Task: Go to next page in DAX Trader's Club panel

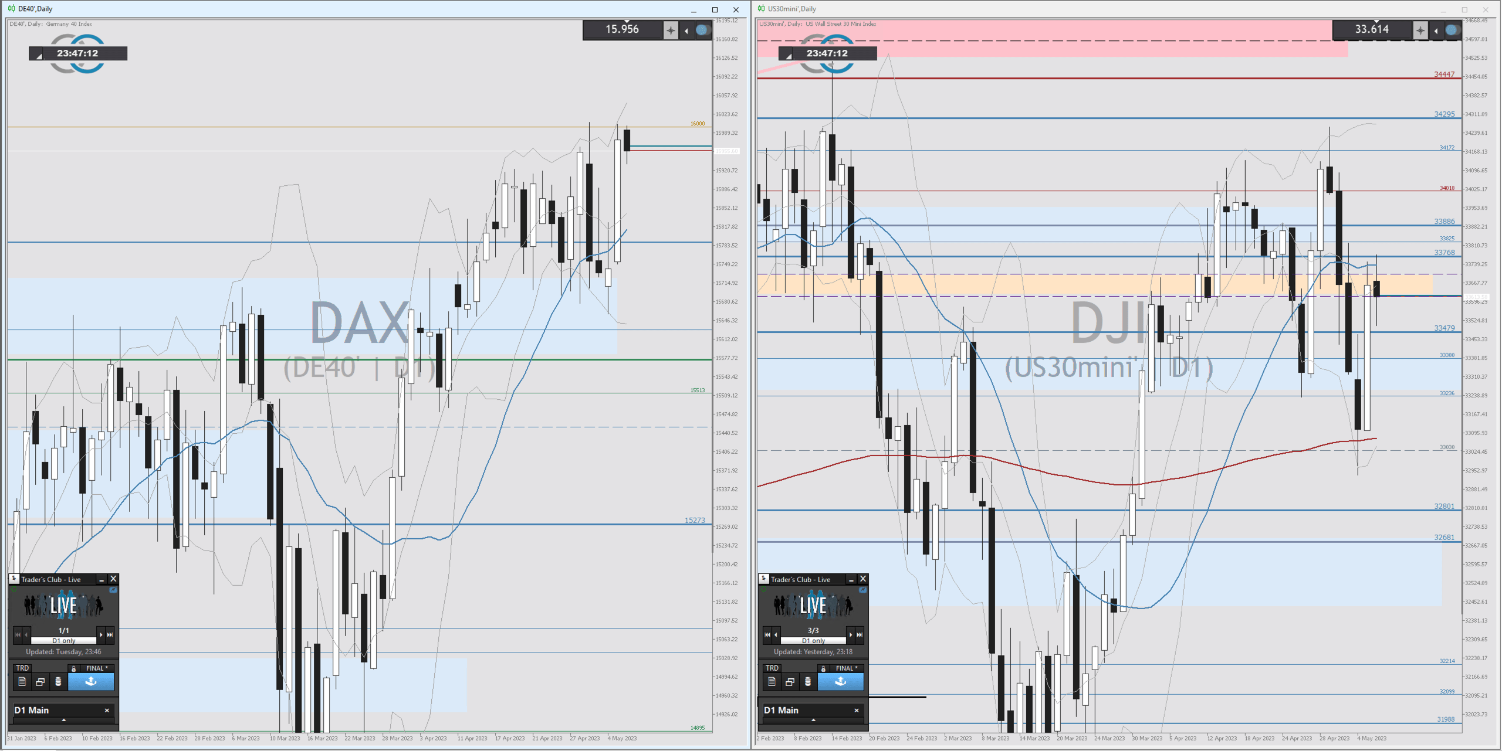Action: tap(101, 634)
